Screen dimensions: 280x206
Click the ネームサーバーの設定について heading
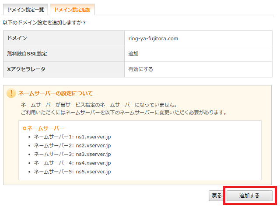coord(56,93)
